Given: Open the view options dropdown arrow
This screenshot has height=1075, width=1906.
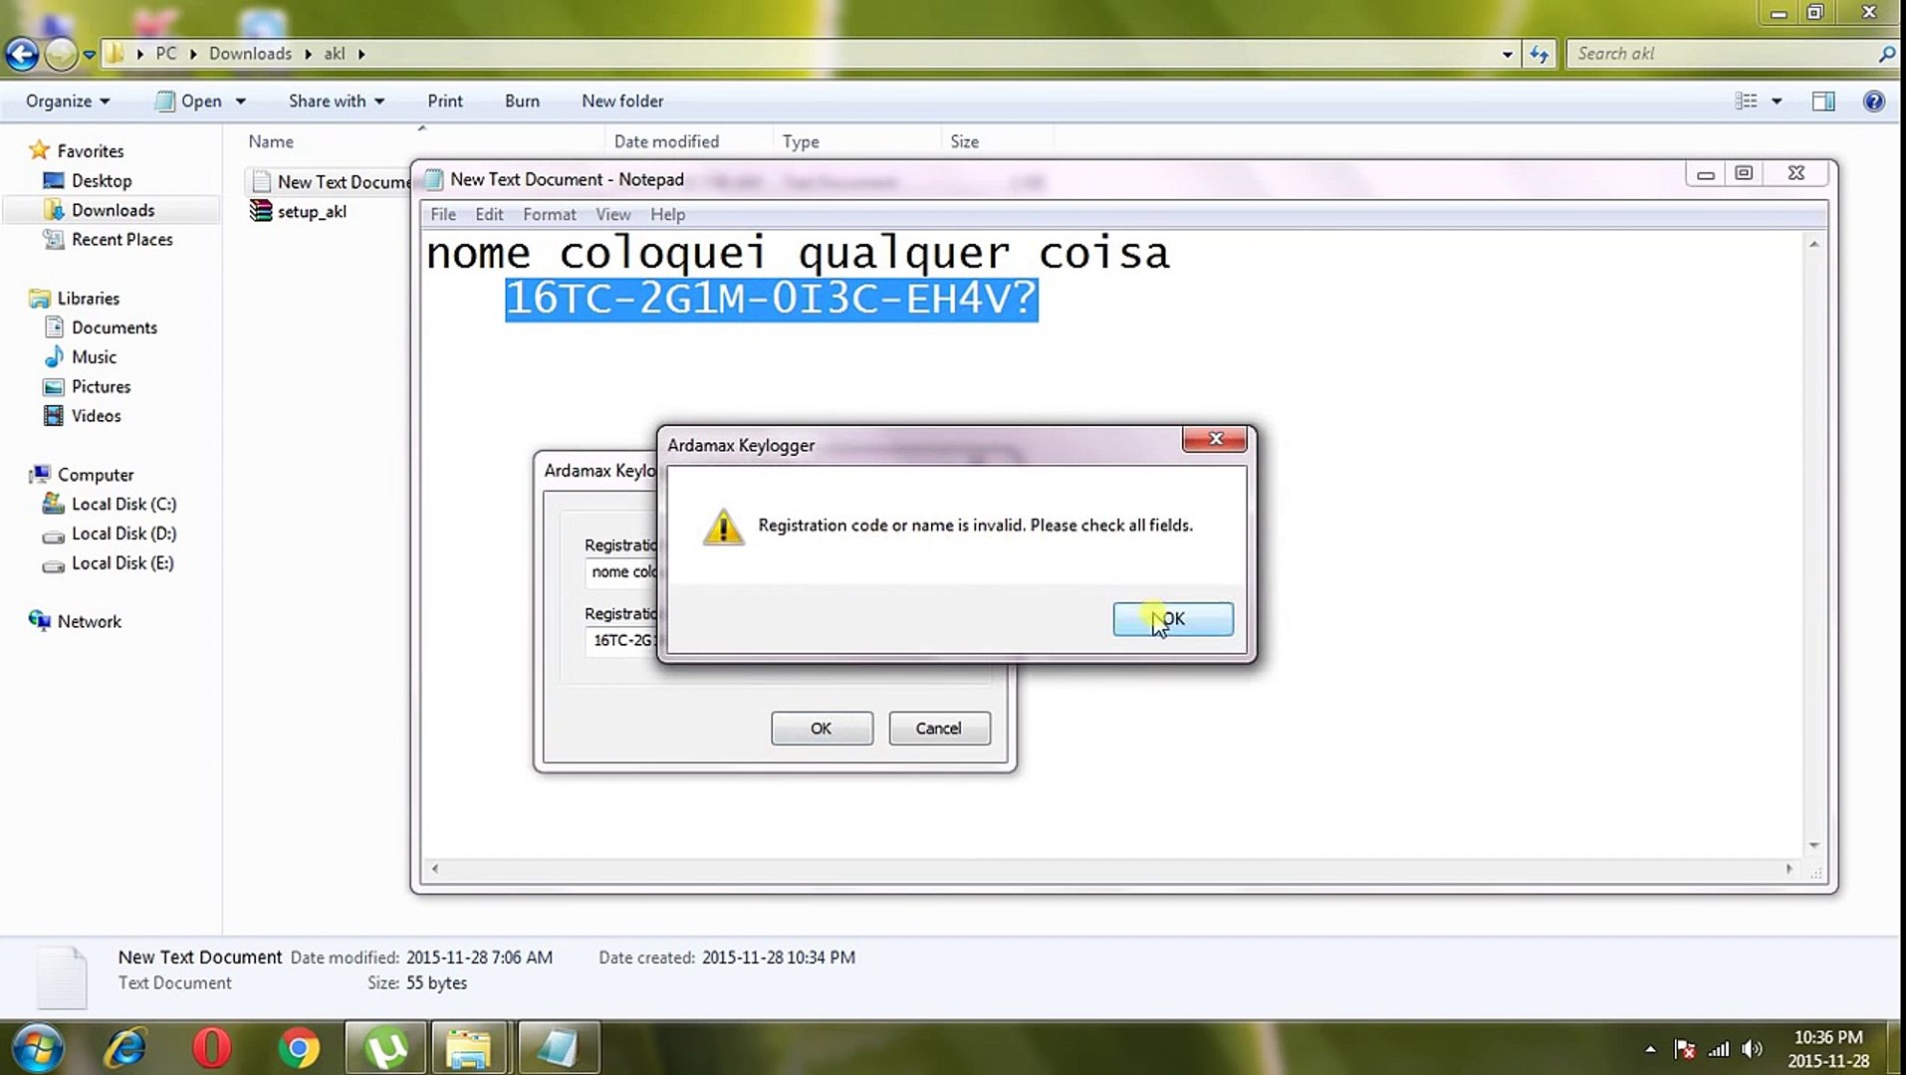Looking at the screenshot, I should (x=1777, y=102).
